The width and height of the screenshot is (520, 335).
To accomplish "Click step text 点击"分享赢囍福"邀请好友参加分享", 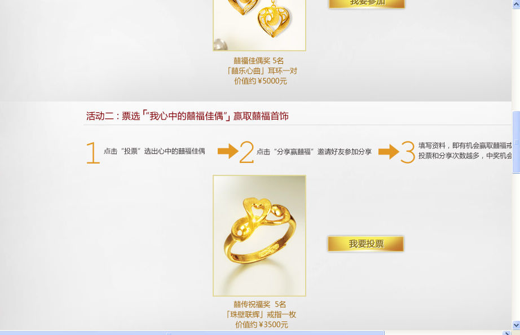I will 314,152.
